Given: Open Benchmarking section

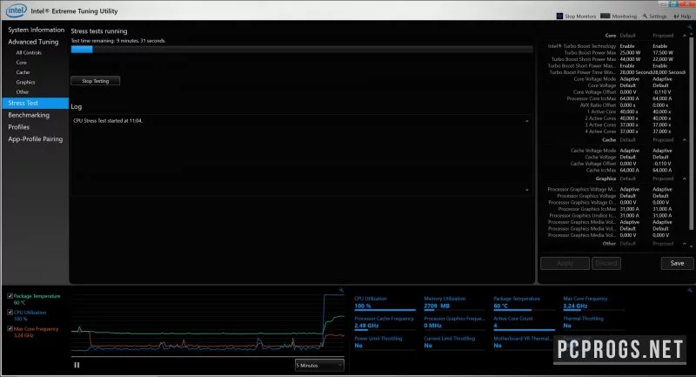Looking at the screenshot, I should click(x=29, y=115).
